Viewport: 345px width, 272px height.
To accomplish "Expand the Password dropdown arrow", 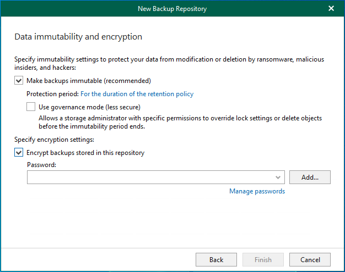I will 278,177.
